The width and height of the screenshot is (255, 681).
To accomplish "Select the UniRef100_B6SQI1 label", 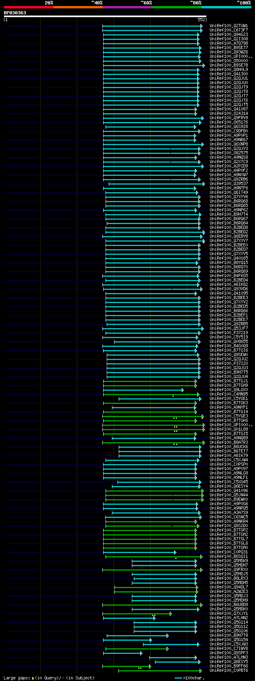I will pyautogui.click(x=229, y=556).
